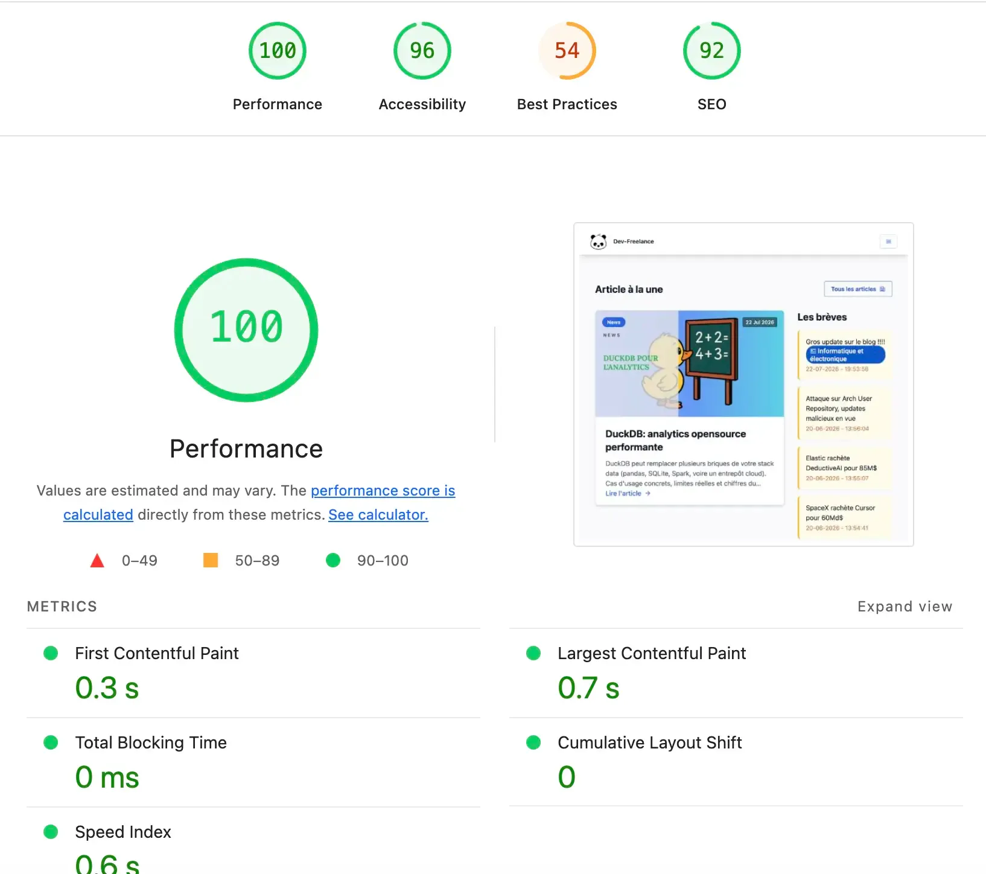
Task: Open the SEO score gauge showing 92
Action: click(x=712, y=51)
